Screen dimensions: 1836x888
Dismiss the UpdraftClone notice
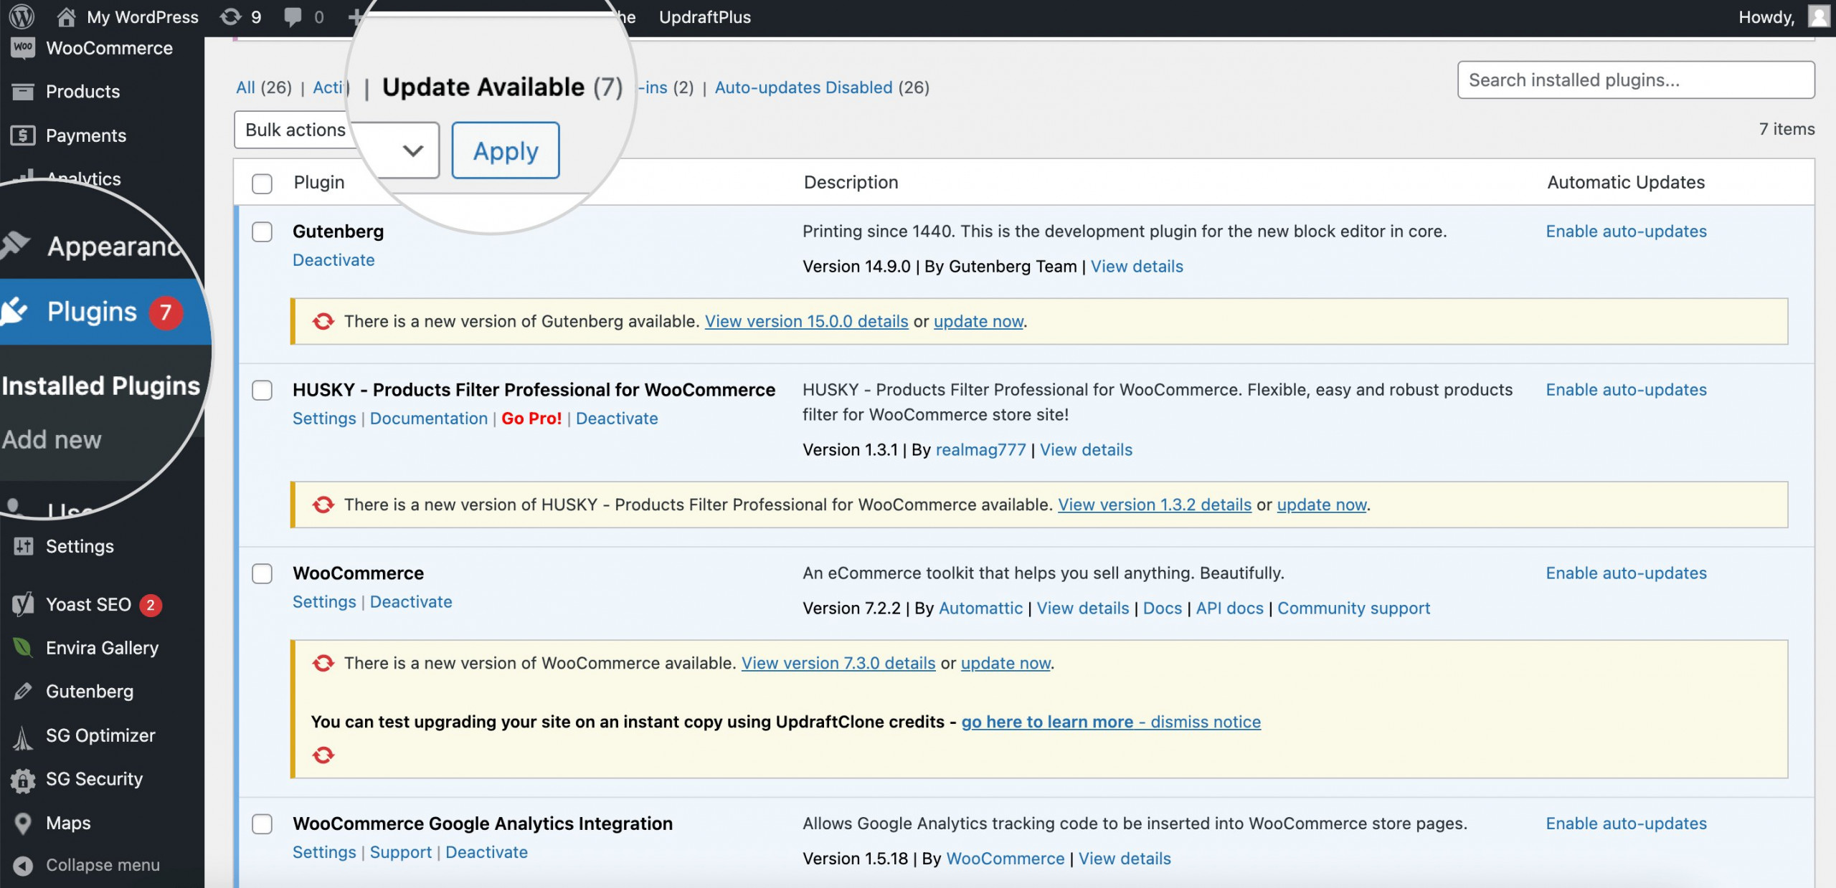(1206, 722)
